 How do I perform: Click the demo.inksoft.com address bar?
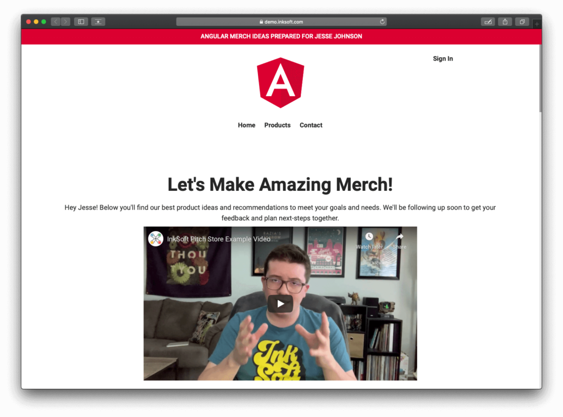click(x=281, y=21)
